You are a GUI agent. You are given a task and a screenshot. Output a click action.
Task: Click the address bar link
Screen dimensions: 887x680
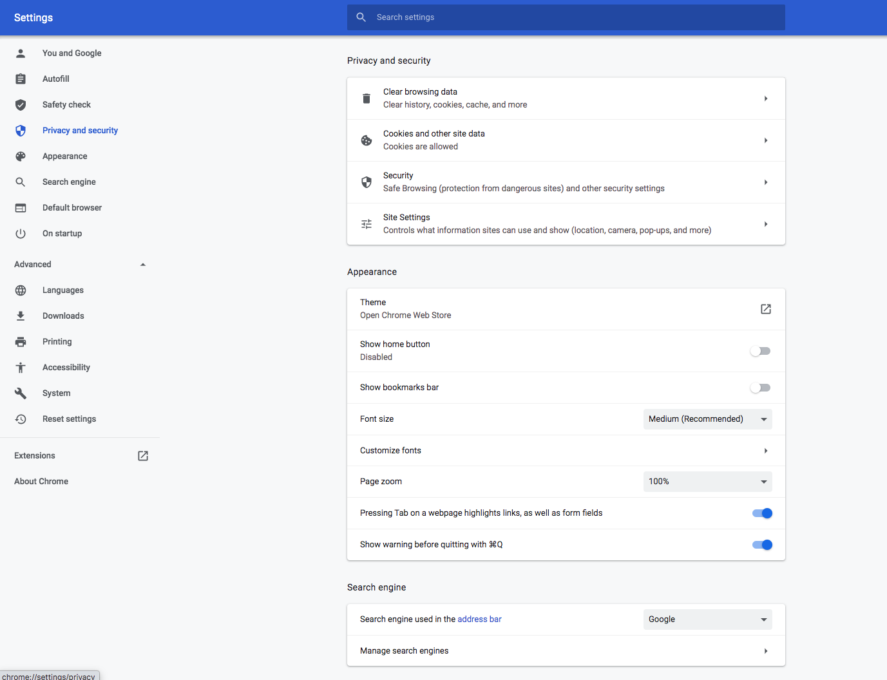click(479, 619)
